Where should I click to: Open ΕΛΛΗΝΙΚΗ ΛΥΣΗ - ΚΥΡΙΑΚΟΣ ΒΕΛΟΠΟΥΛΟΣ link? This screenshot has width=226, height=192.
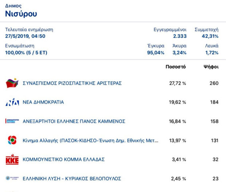72,179
